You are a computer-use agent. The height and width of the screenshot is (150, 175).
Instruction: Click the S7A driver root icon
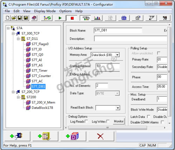click(13, 28)
